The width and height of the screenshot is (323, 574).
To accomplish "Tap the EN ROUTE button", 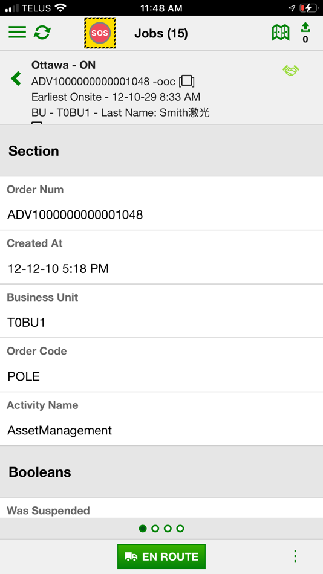I will (x=161, y=556).
